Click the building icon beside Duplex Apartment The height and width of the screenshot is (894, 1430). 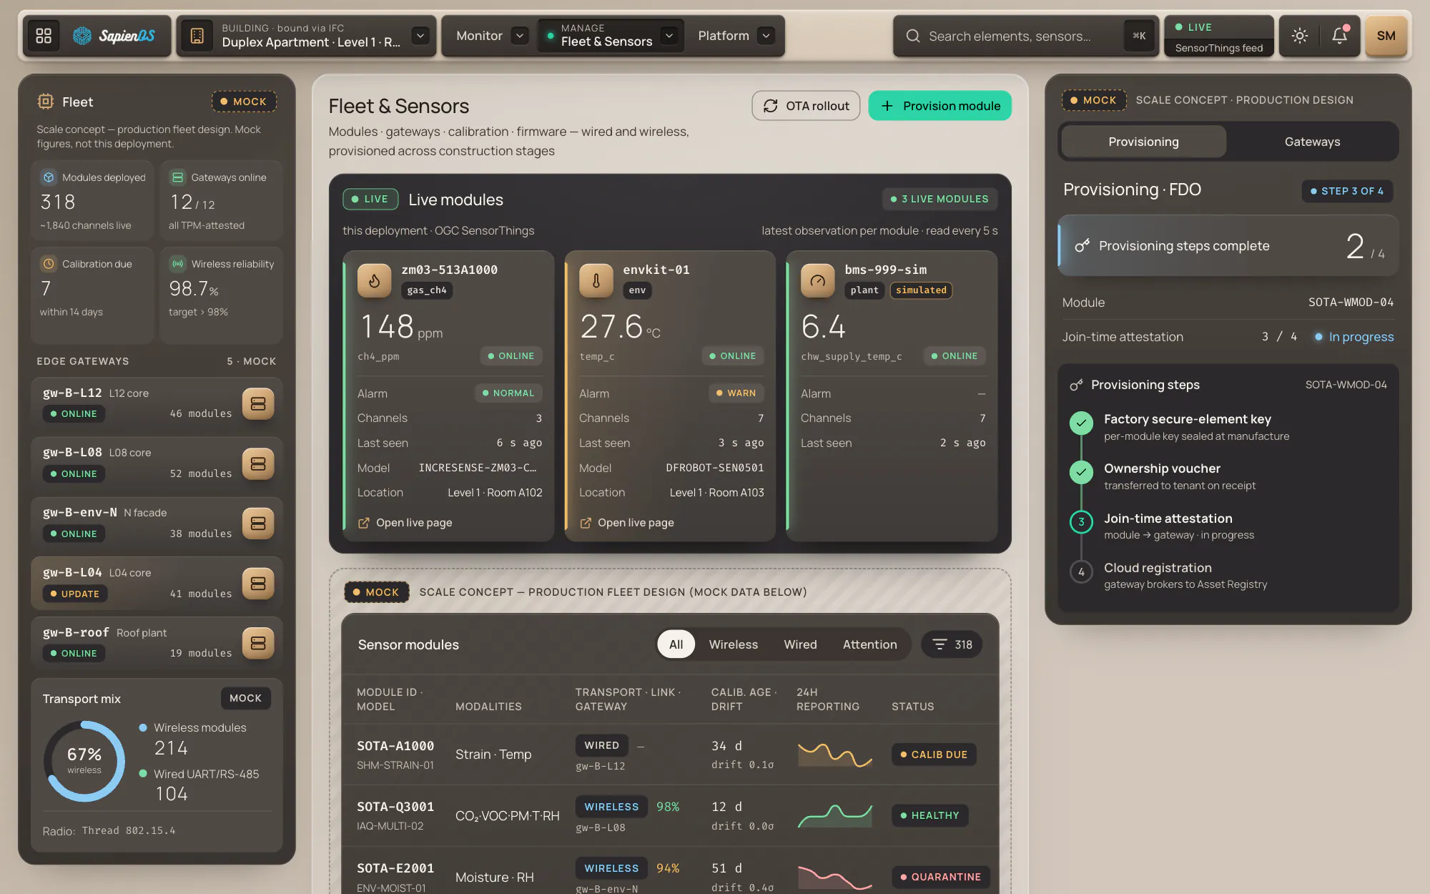(197, 36)
